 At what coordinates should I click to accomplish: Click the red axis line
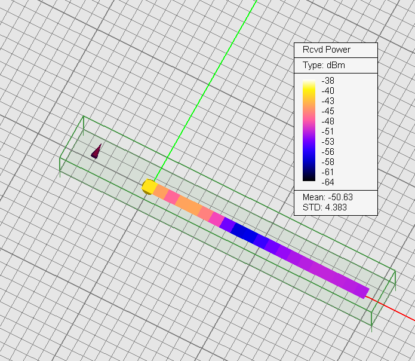pyautogui.click(x=390, y=308)
